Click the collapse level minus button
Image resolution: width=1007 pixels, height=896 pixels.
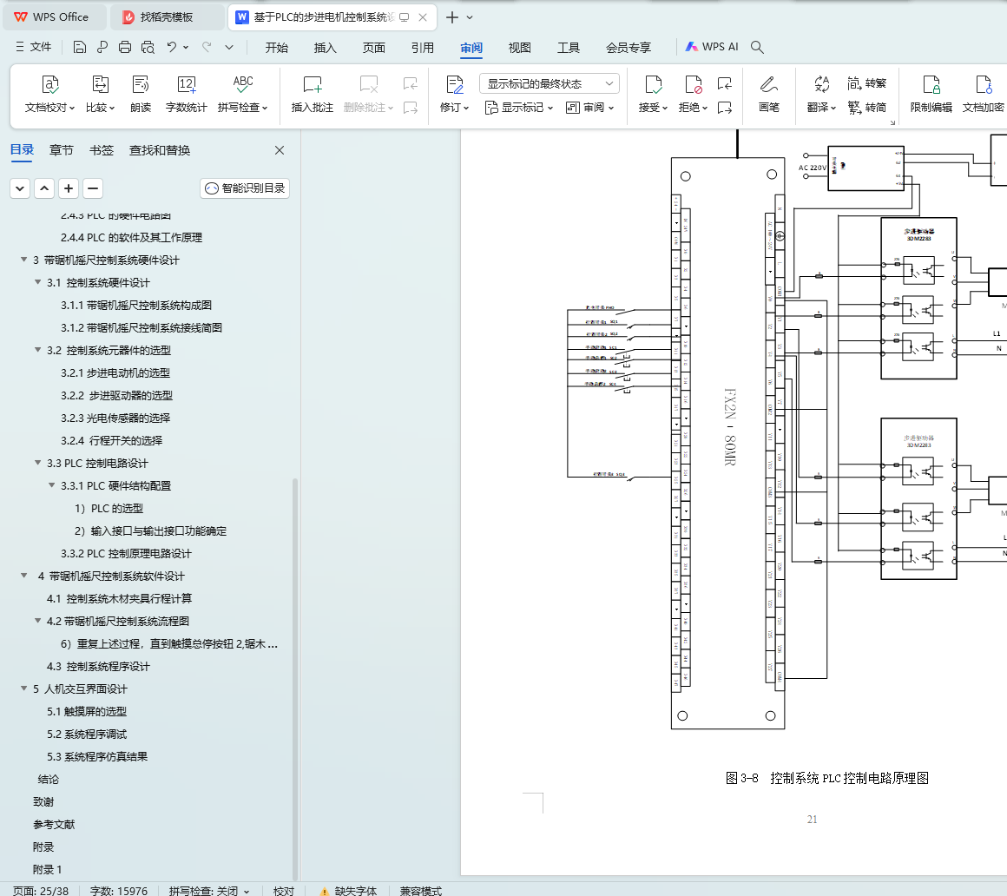(93, 188)
